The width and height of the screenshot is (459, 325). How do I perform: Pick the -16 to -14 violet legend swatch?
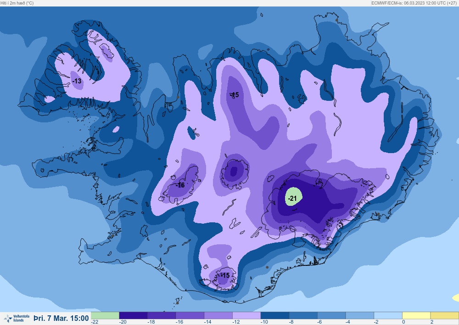(x=190, y=315)
